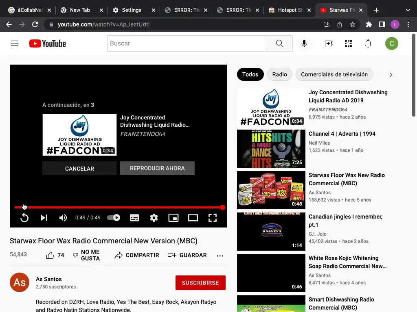Open the Chrome profile avatar L

click(395, 24)
